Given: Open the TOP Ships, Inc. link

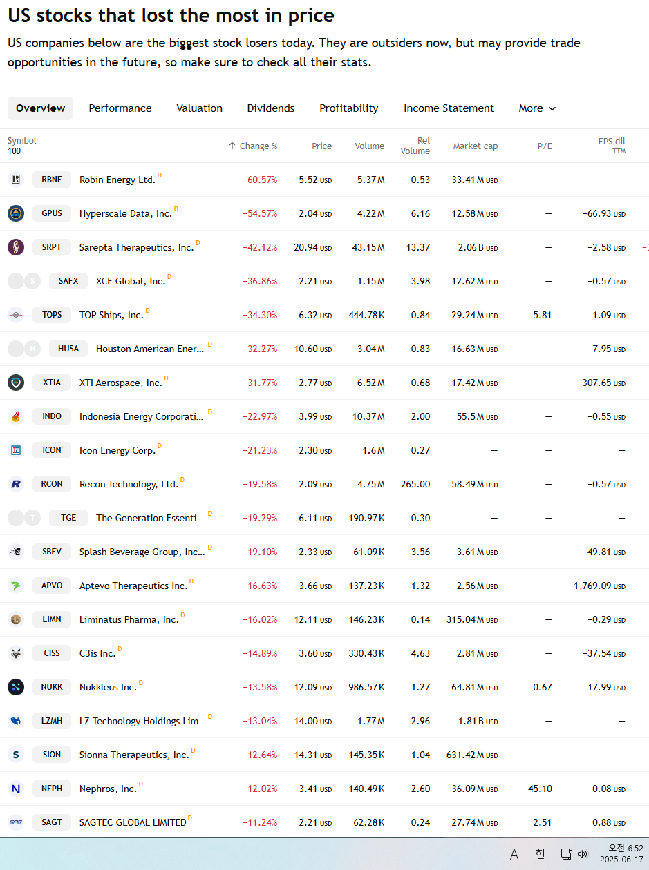Looking at the screenshot, I should point(111,315).
